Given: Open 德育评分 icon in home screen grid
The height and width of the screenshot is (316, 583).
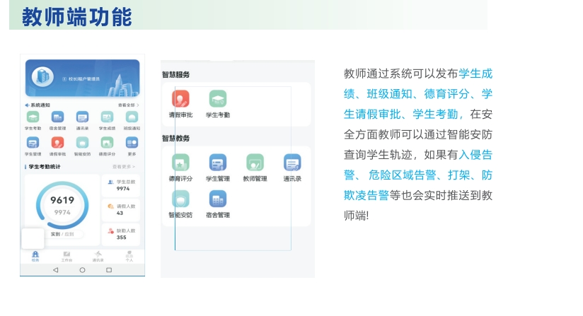Looking at the screenshot, I should pyautogui.click(x=107, y=143).
